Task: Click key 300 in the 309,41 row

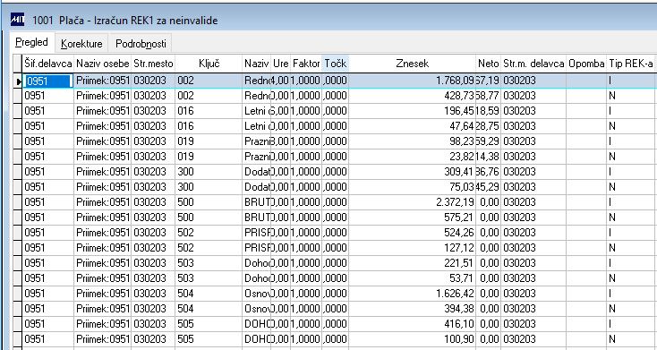Action: point(209,172)
